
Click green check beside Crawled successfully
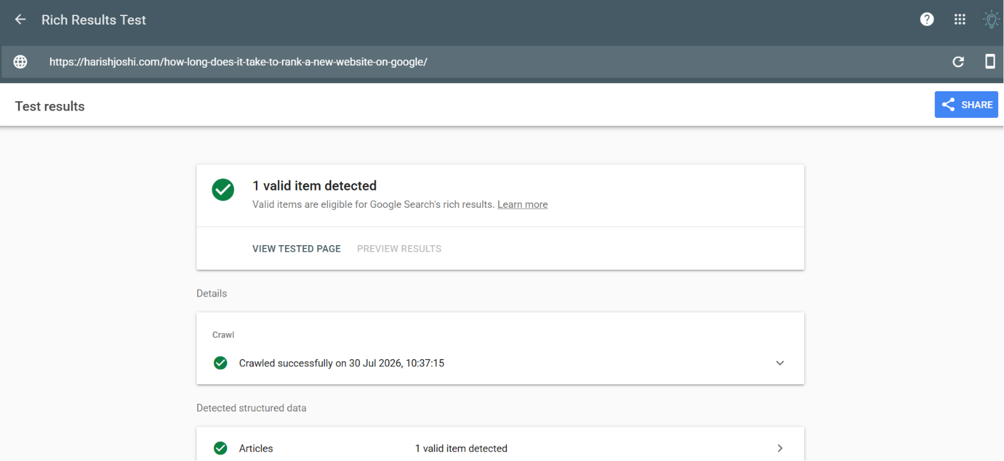tap(221, 363)
